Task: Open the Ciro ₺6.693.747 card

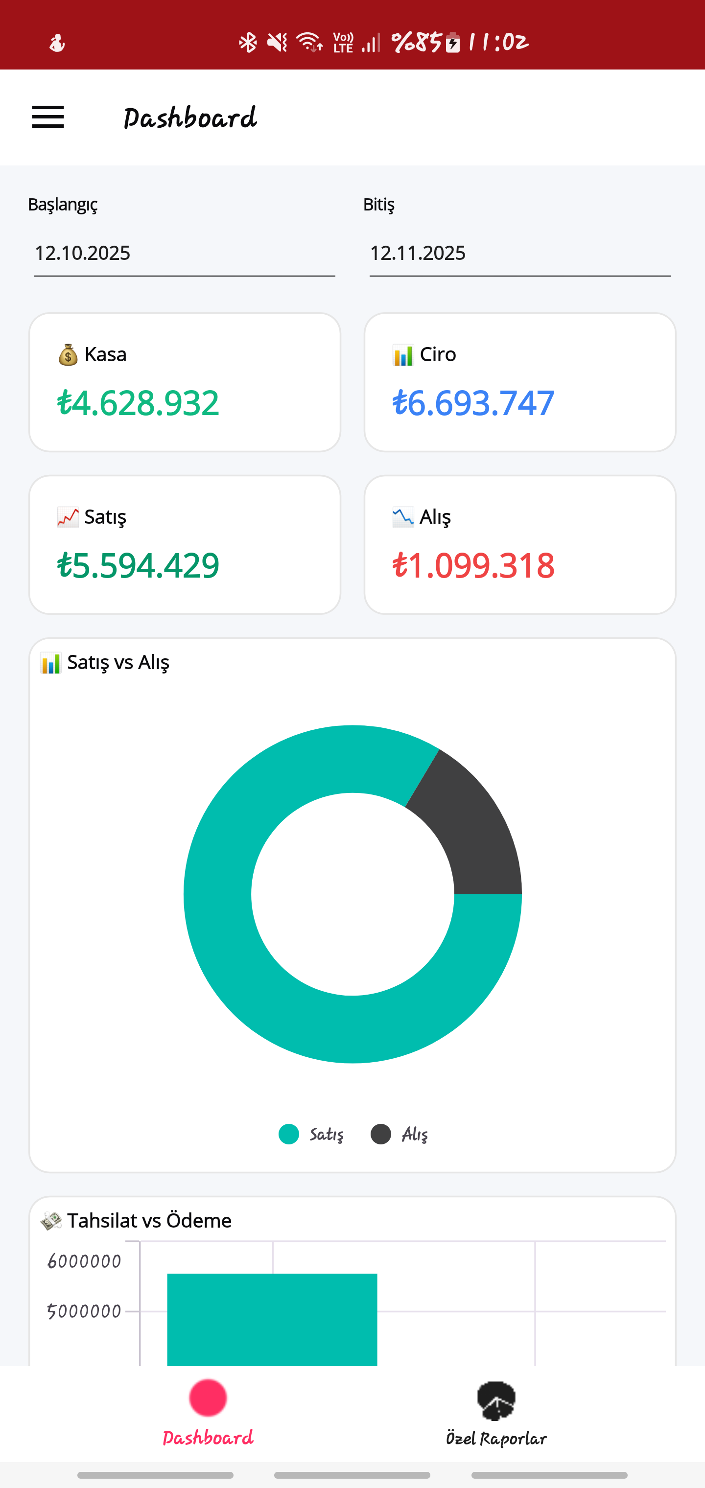Action: 519,382
